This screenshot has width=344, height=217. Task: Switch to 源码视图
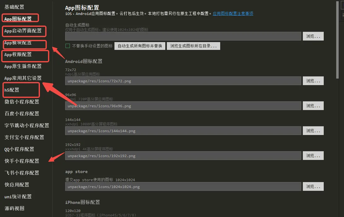coord(14,209)
